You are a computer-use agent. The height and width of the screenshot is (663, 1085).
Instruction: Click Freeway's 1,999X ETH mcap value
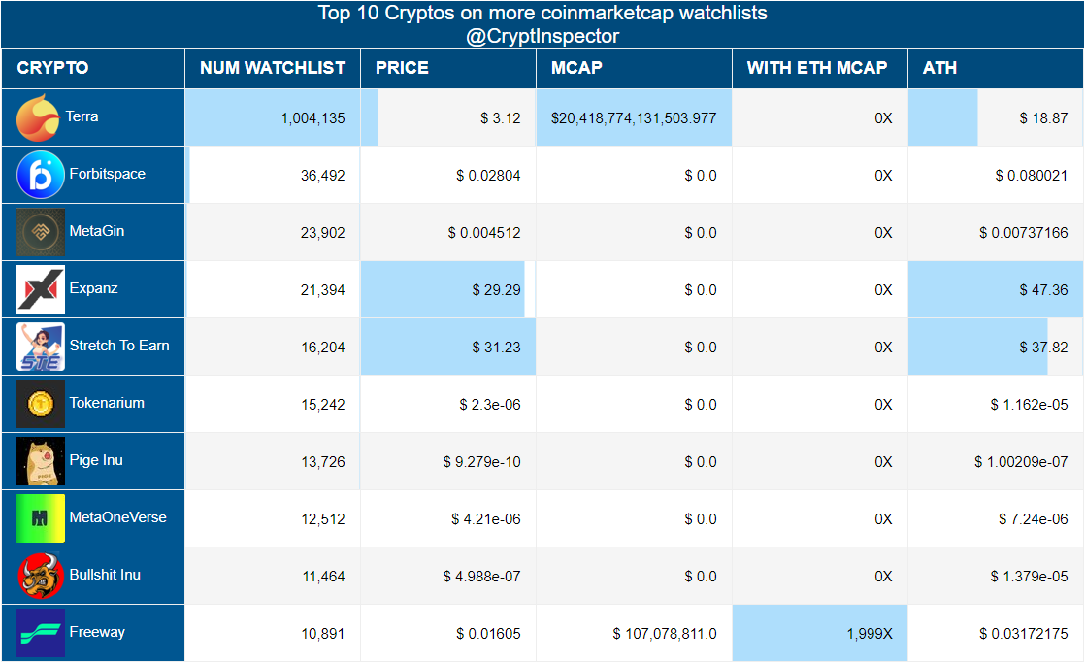(870, 634)
